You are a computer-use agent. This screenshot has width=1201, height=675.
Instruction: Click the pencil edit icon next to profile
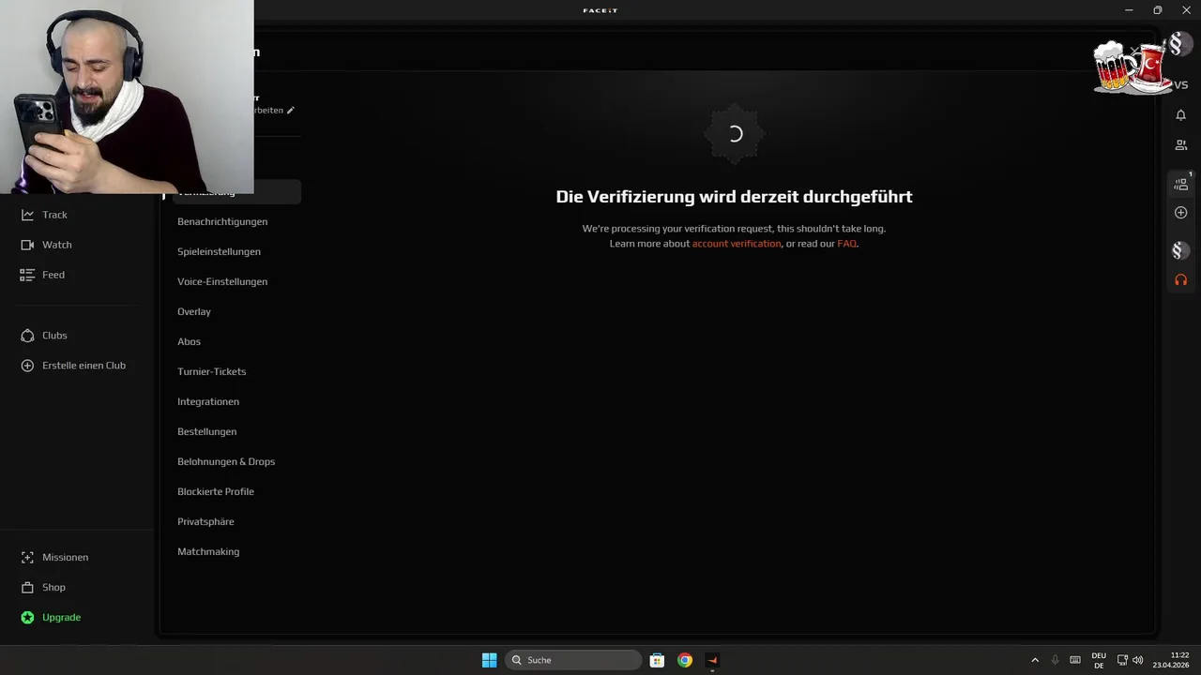pos(290,110)
